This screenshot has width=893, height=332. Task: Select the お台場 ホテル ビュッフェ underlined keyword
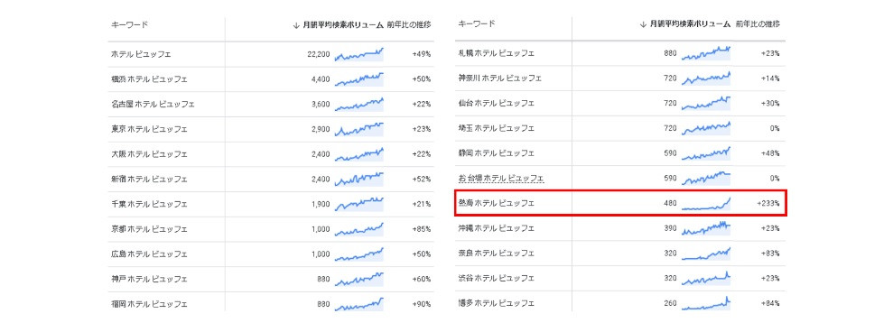pyautogui.click(x=501, y=179)
